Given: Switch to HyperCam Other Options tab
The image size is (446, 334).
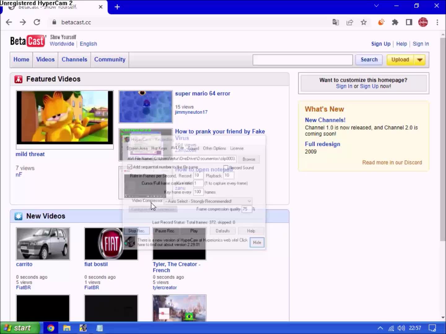Looking at the screenshot, I should pyautogui.click(x=214, y=148).
